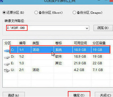The height and width of the screenshot is (97, 113).
Task: Click partition number 1:3
Action: point(21,63)
